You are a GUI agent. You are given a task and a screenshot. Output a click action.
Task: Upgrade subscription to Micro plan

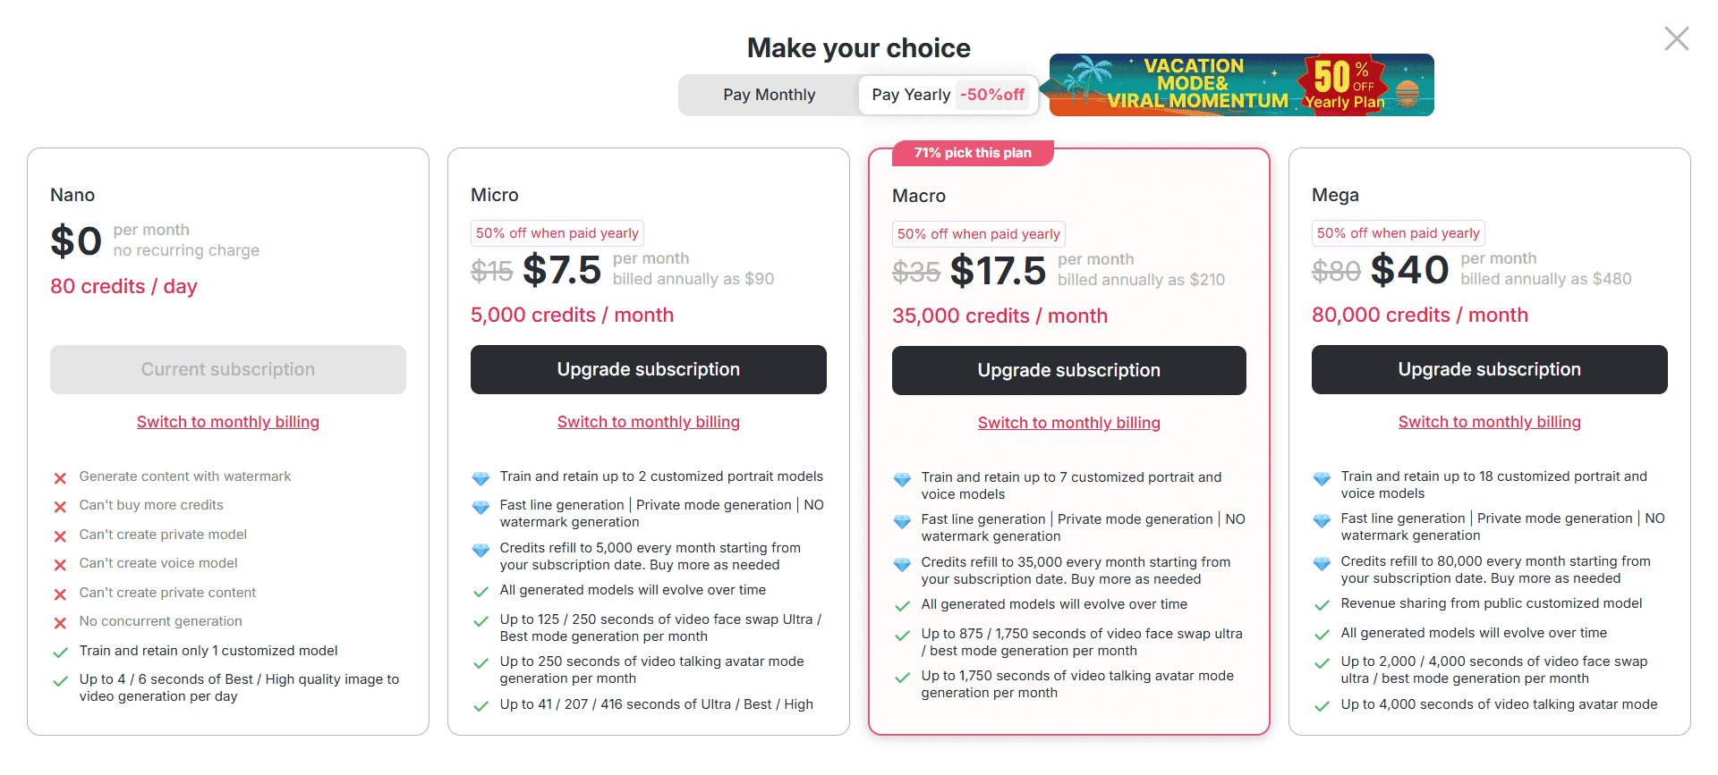click(648, 369)
